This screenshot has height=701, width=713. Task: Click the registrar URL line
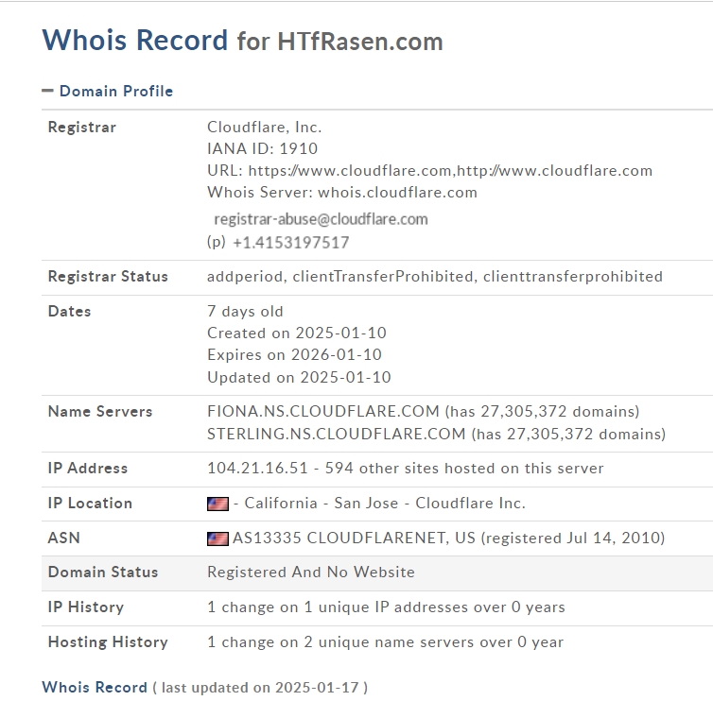429,170
